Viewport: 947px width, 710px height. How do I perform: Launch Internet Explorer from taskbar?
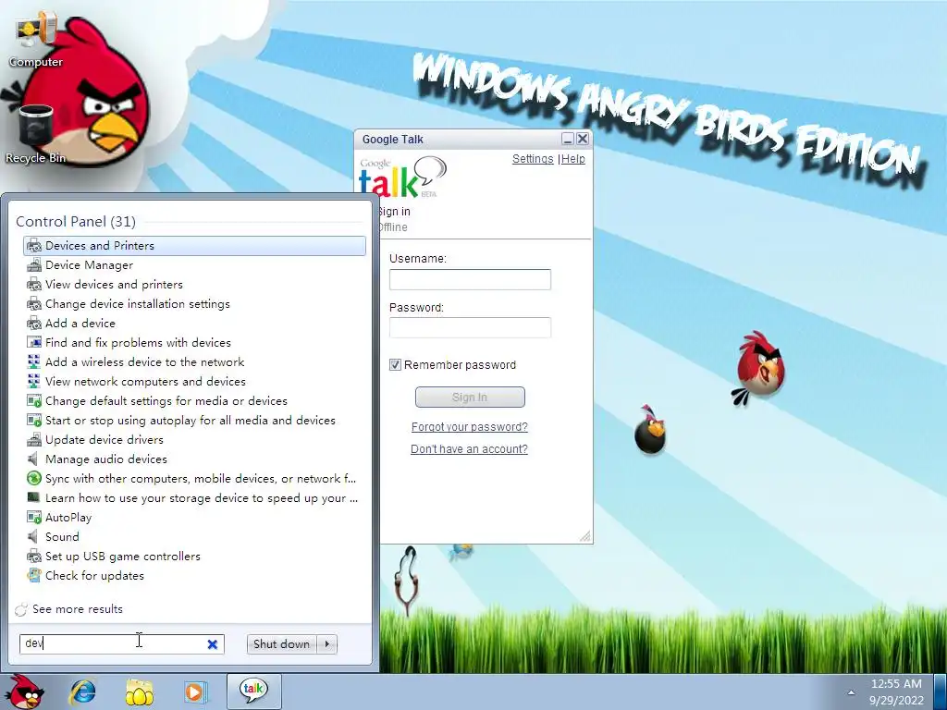82,692
